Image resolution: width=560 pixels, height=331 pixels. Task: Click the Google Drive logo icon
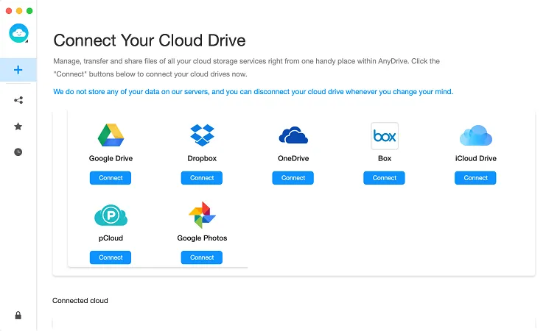pyautogui.click(x=111, y=135)
